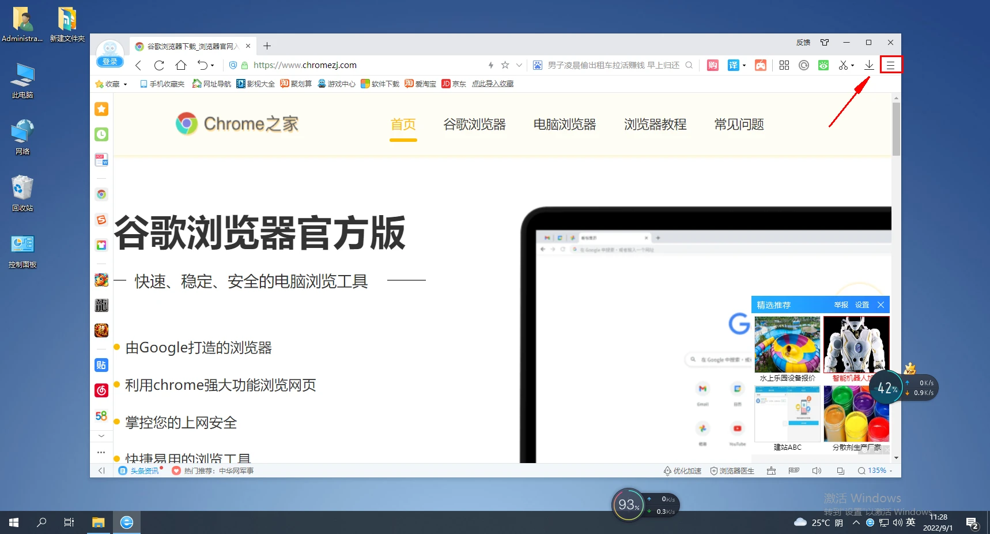Viewport: 990px width, 534px height.
Task: Select the 首页 navigation tab
Action: coord(403,125)
